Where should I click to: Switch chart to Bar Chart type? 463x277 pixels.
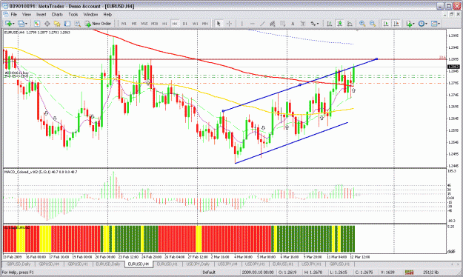[x=329, y=24]
